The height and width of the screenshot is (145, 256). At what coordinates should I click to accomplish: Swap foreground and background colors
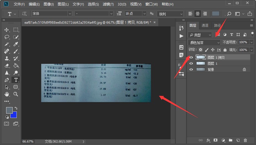16,108
